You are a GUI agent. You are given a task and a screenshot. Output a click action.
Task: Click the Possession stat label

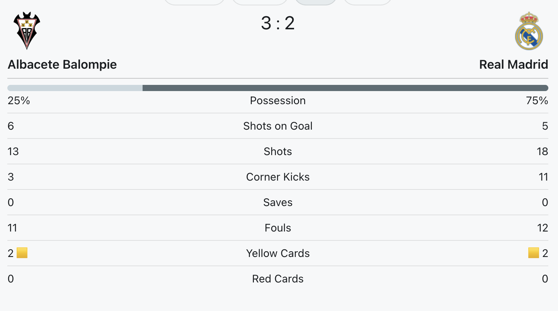(x=278, y=101)
